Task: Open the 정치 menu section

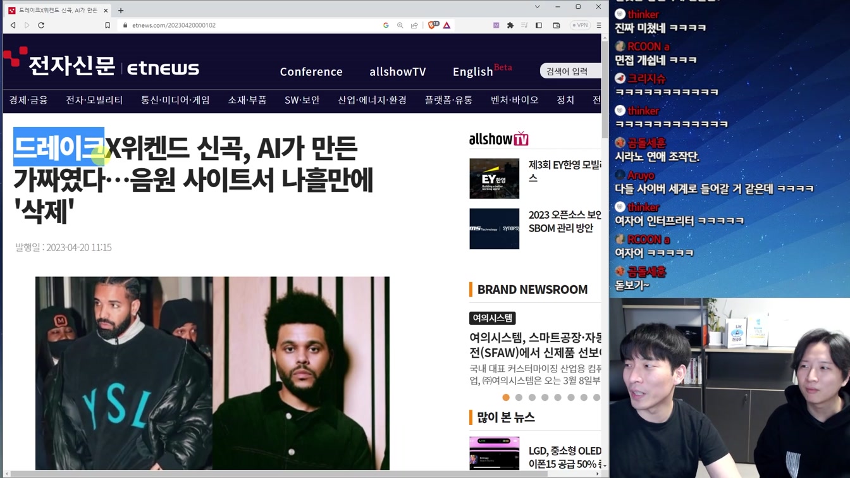Action: click(x=565, y=100)
